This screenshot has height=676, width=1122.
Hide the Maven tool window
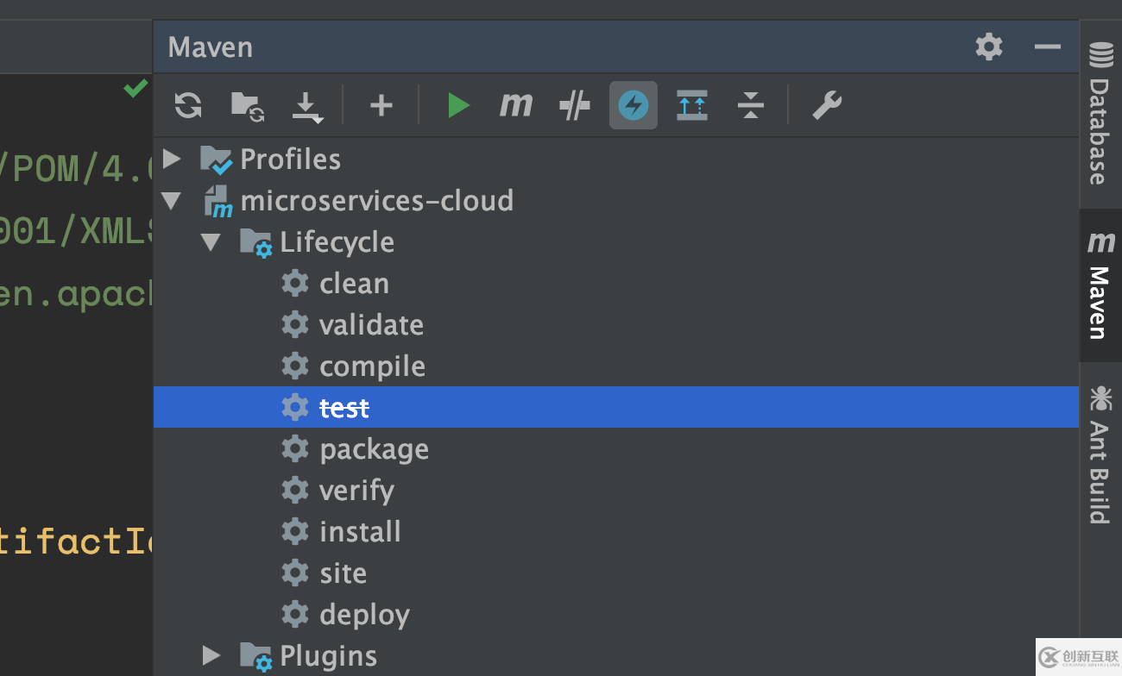point(1047,47)
